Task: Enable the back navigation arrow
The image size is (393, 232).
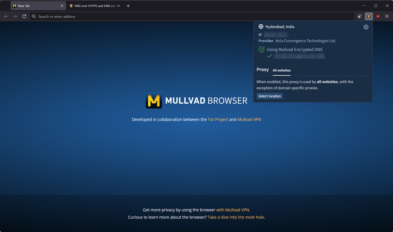Action: coord(6,16)
